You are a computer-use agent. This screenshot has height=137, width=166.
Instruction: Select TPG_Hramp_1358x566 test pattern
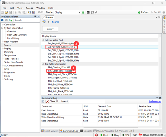58,88
